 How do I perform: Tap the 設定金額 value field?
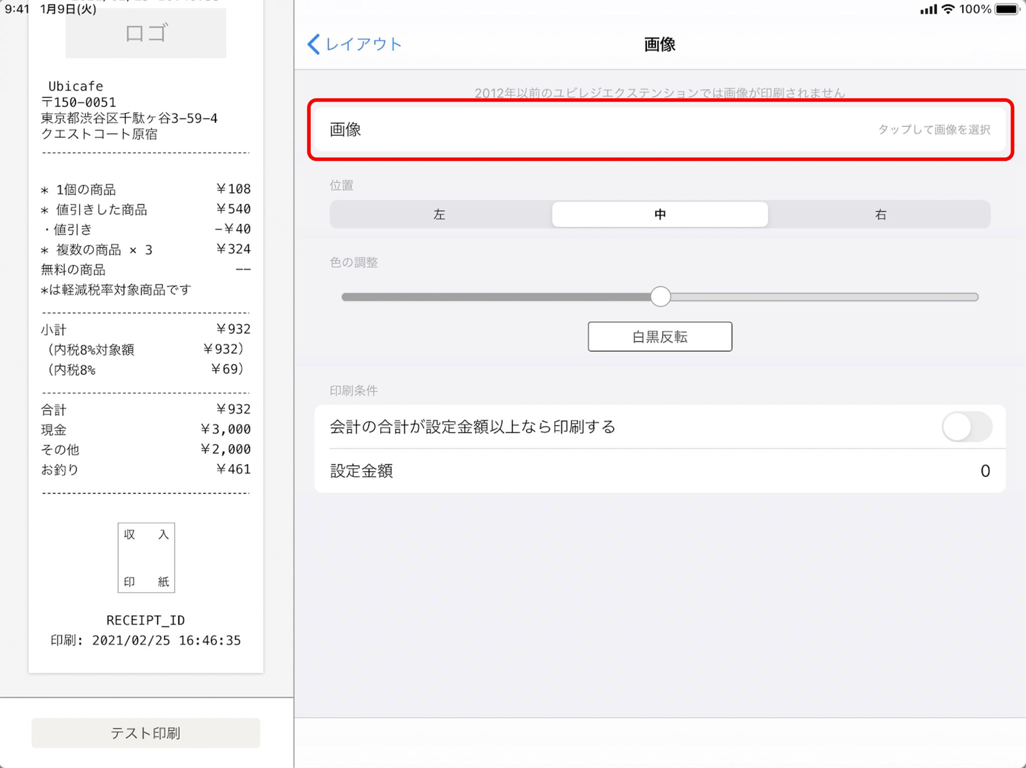(x=660, y=471)
